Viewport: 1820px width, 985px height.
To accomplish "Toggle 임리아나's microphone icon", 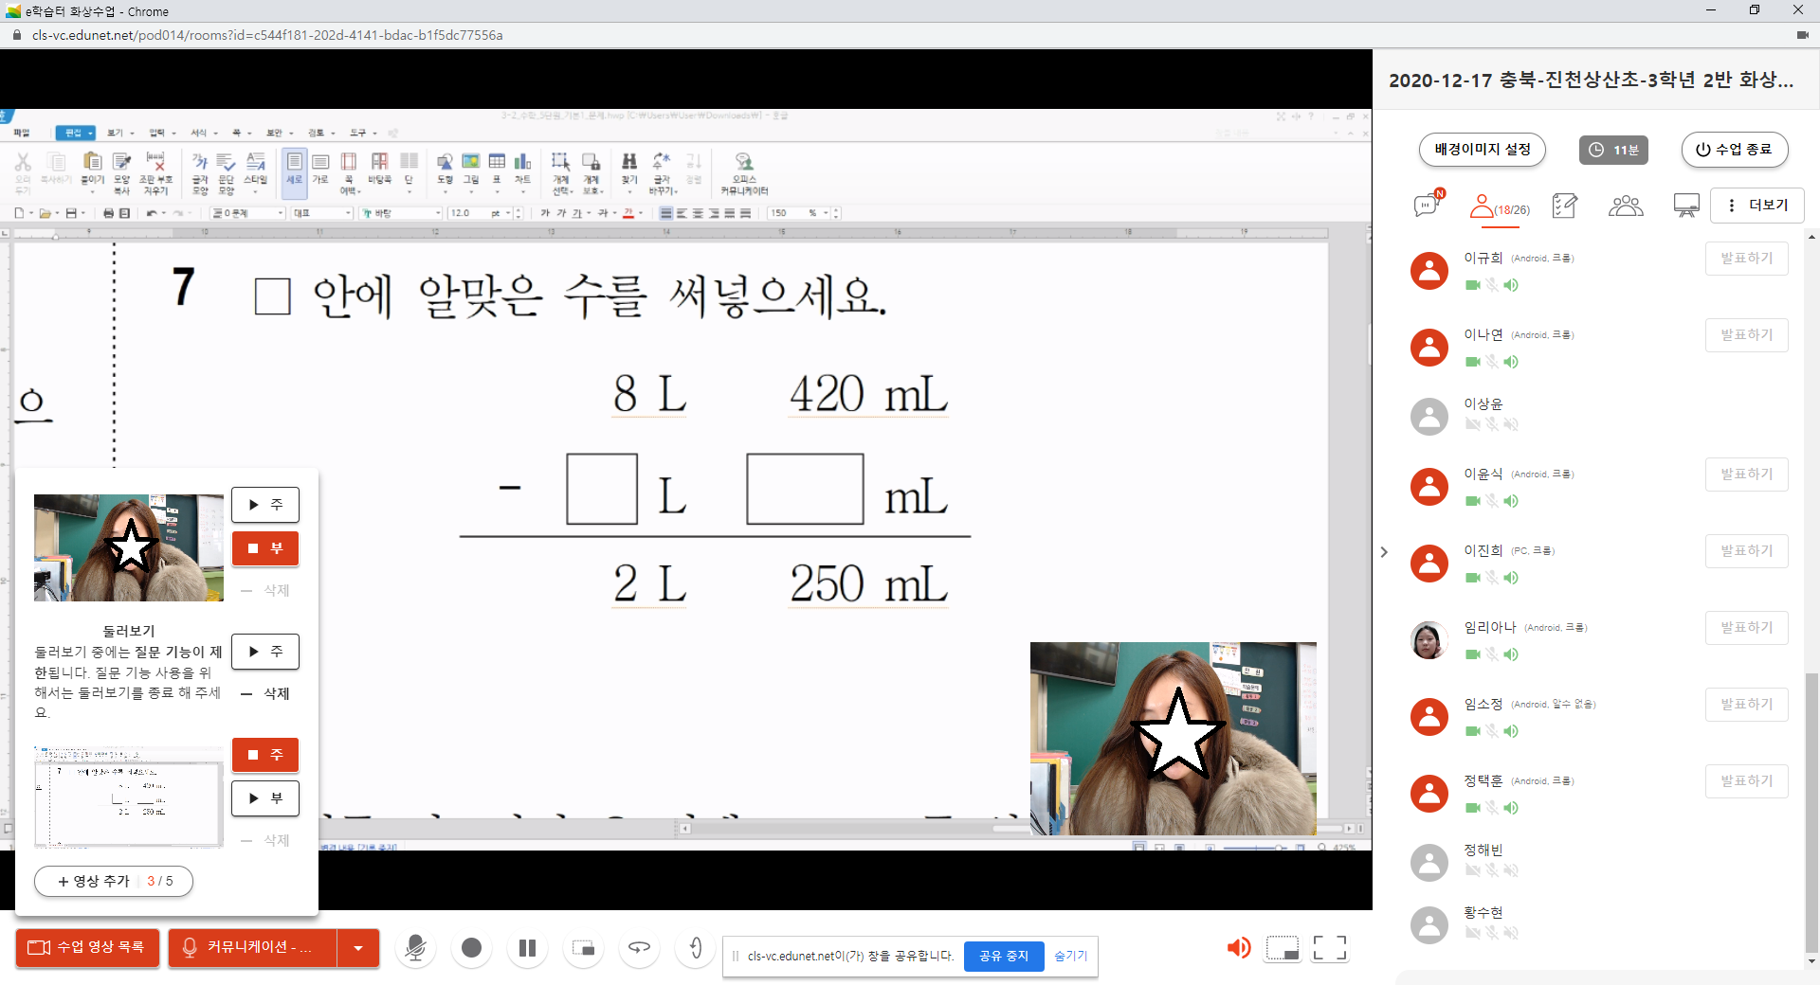I will coord(1492,654).
